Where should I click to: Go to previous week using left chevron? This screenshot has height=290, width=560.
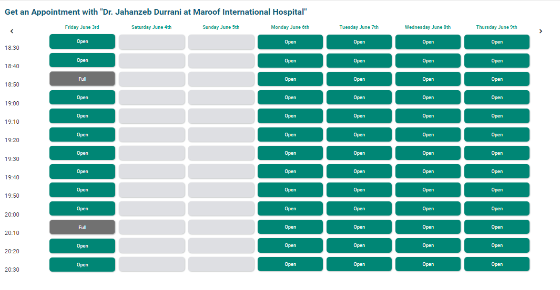pos(12,31)
